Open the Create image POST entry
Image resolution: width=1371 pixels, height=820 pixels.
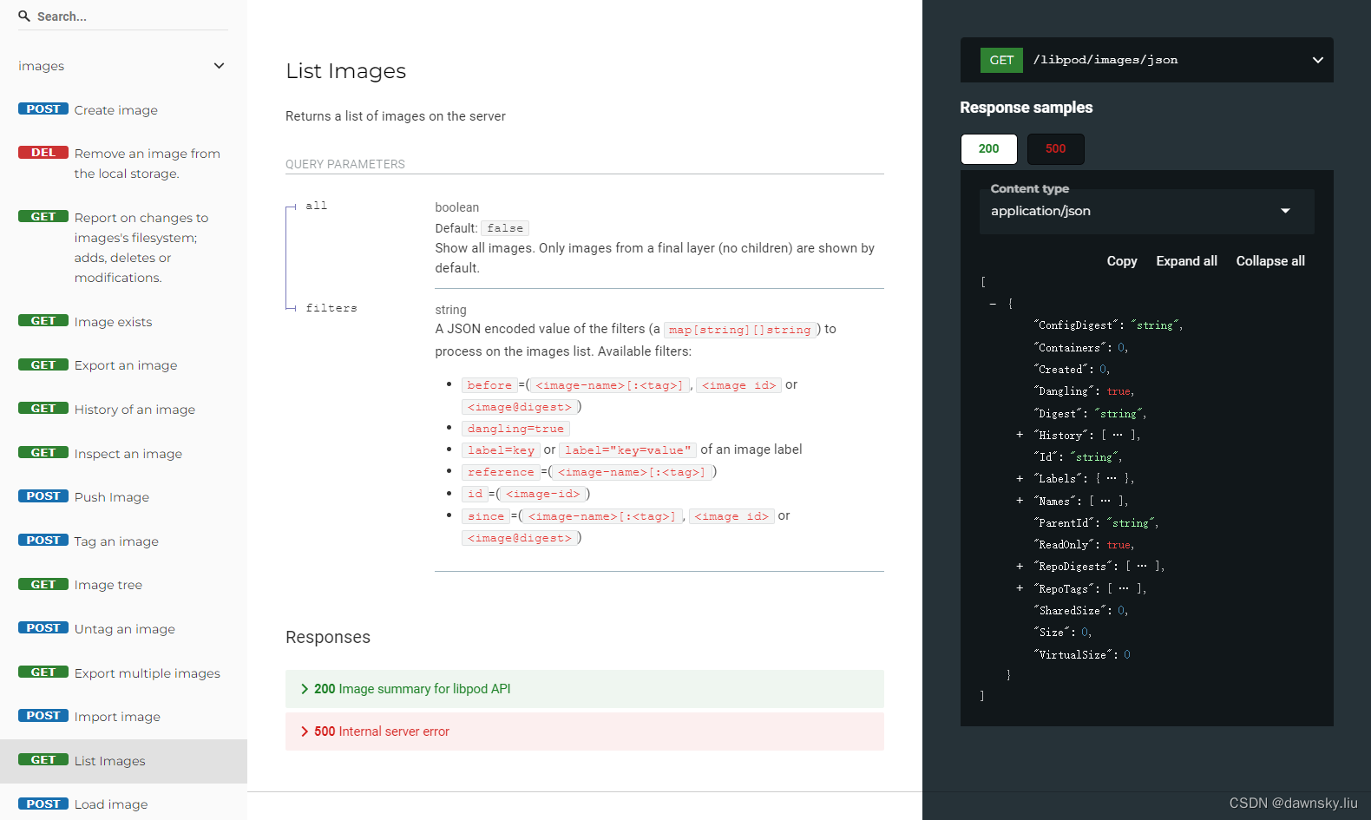pyautogui.click(x=123, y=110)
